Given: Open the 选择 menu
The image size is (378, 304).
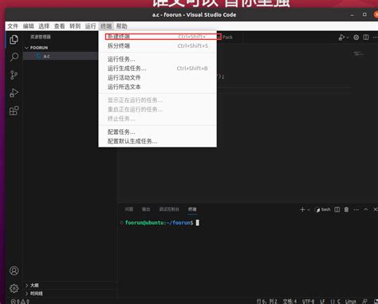Looking at the screenshot, I should [44, 26].
